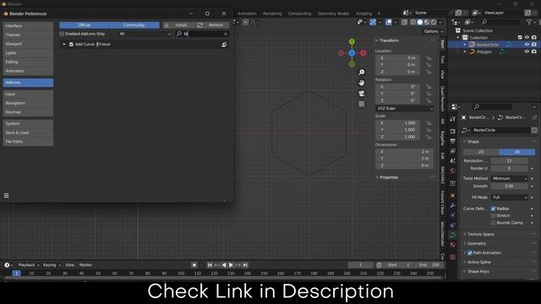Switch to the Compositing workspace tab

pos(299,14)
